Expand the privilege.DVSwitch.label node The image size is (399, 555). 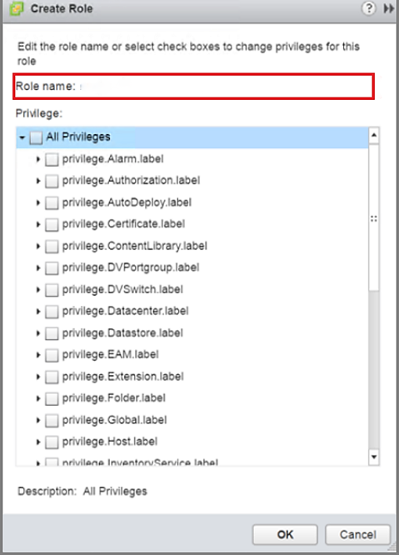(38, 290)
